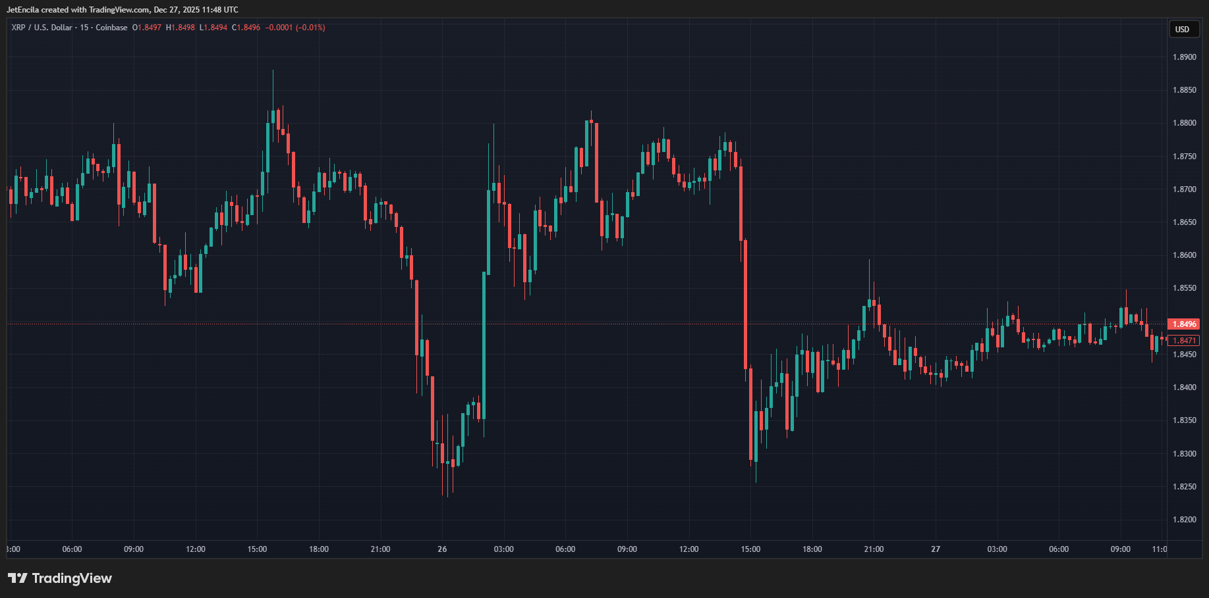Image resolution: width=1209 pixels, height=598 pixels.
Task: Click the Close value 1.8496 in legend
Action: point(248,28)
